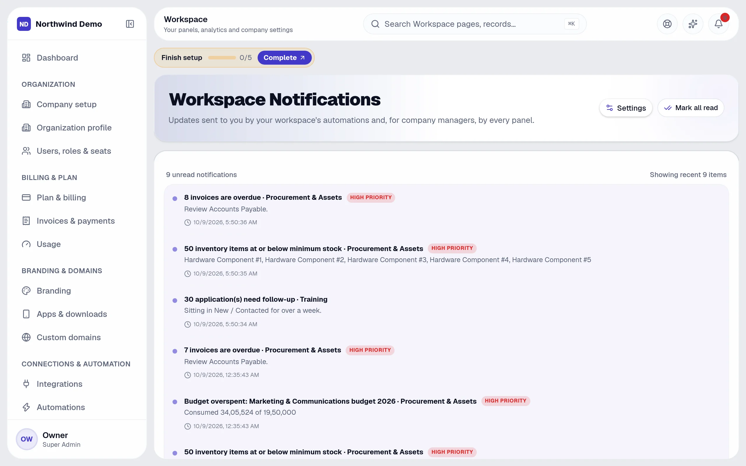Click Complete setup button
Image resolution: width=746 pixels, height=466 pixels.
pyautogui.click(x=284, y=58)
